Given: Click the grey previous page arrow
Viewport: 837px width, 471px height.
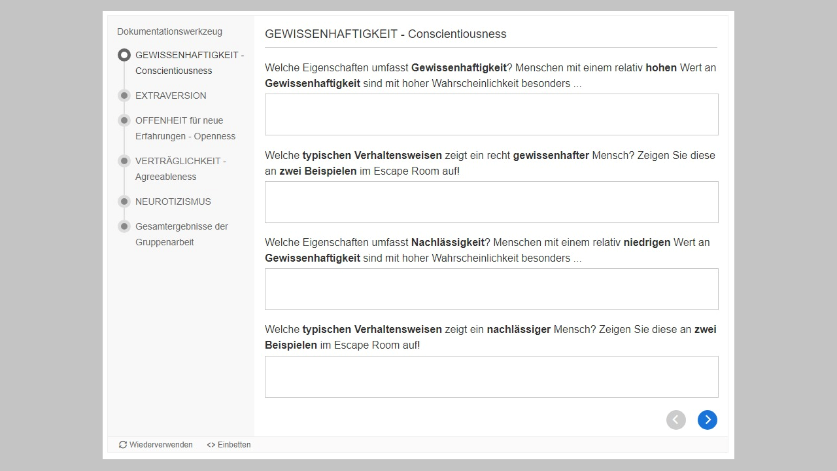Looking at the screenshot, I should pos(675,420).
